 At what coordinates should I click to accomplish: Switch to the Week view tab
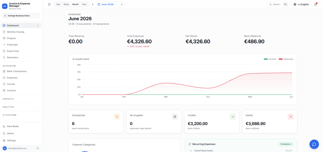[66, 4]
